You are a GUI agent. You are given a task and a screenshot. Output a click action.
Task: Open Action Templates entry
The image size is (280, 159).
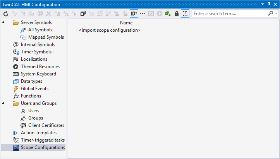pyautogui.click(x=39, y=133)
